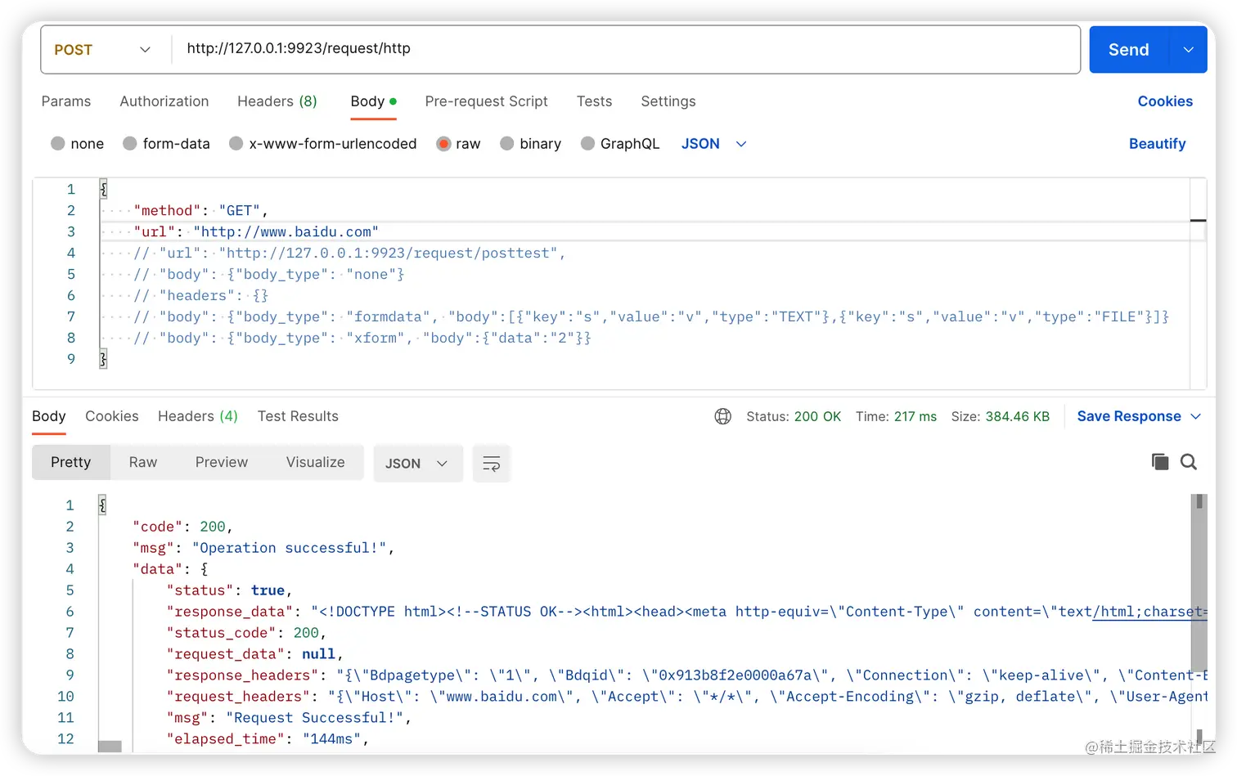Open the response JSON format dropdown
Viewport: 1237px width, 776px height.
click(417, 464)
